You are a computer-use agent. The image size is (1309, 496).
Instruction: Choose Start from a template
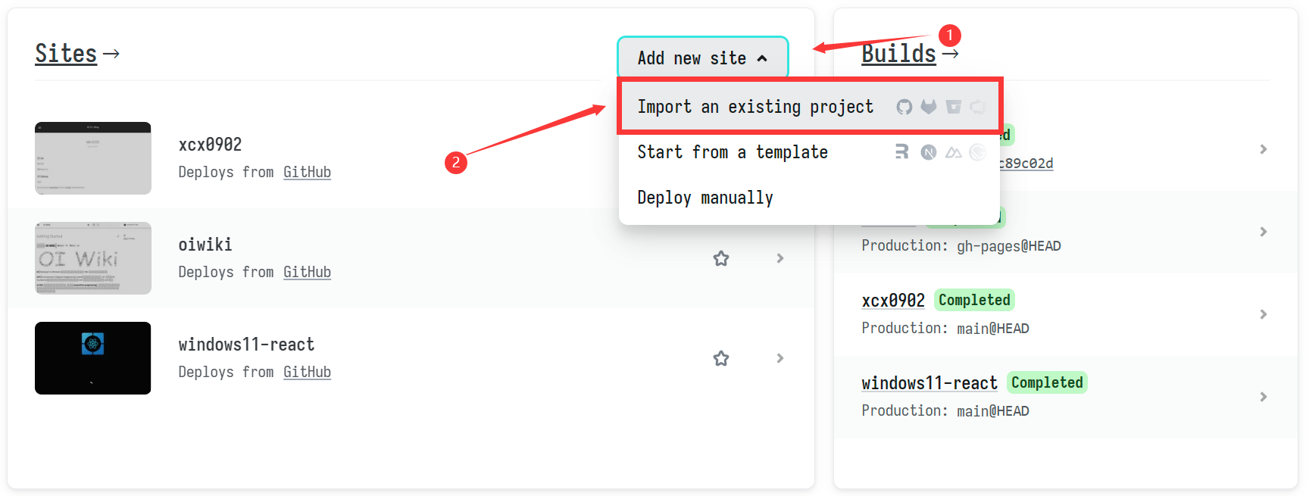[809, 152]
